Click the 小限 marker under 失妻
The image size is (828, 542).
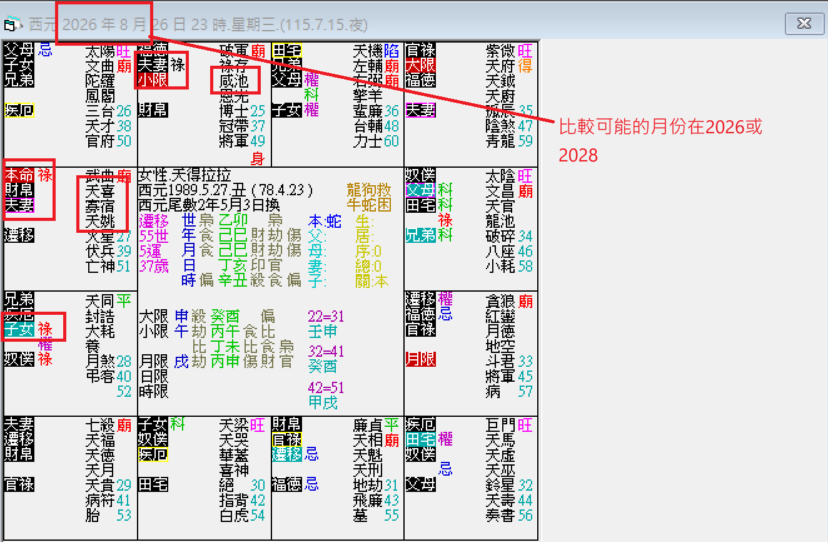pos(154,79)
